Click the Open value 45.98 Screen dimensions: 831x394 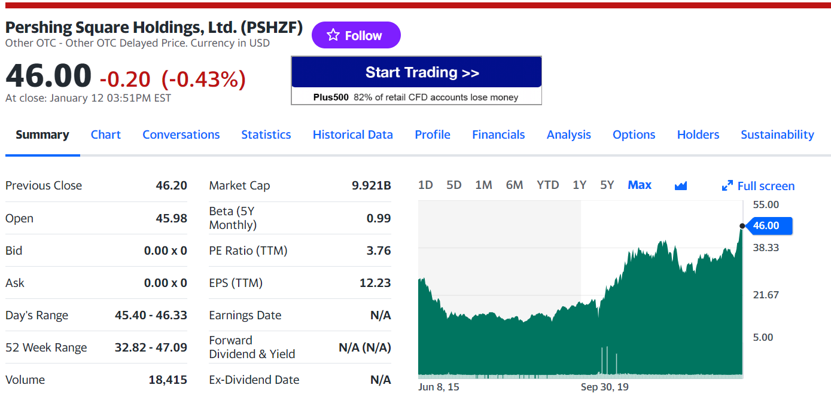click(x=171, y=218)
